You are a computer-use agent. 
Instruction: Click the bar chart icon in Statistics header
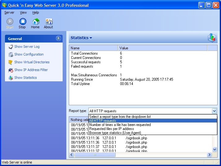pos(212,38)
